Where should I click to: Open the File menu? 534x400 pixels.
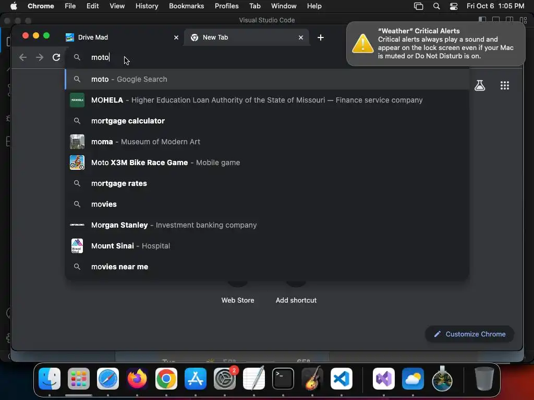click(x=70, y=6)
